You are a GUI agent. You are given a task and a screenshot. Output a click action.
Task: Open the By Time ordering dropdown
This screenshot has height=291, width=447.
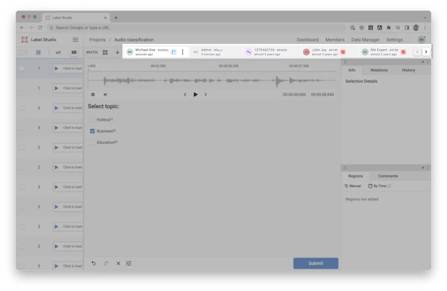point(379,186)
